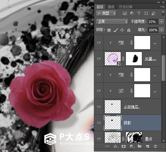
Task: Click the lock all padlock icon
Action: 129,30
